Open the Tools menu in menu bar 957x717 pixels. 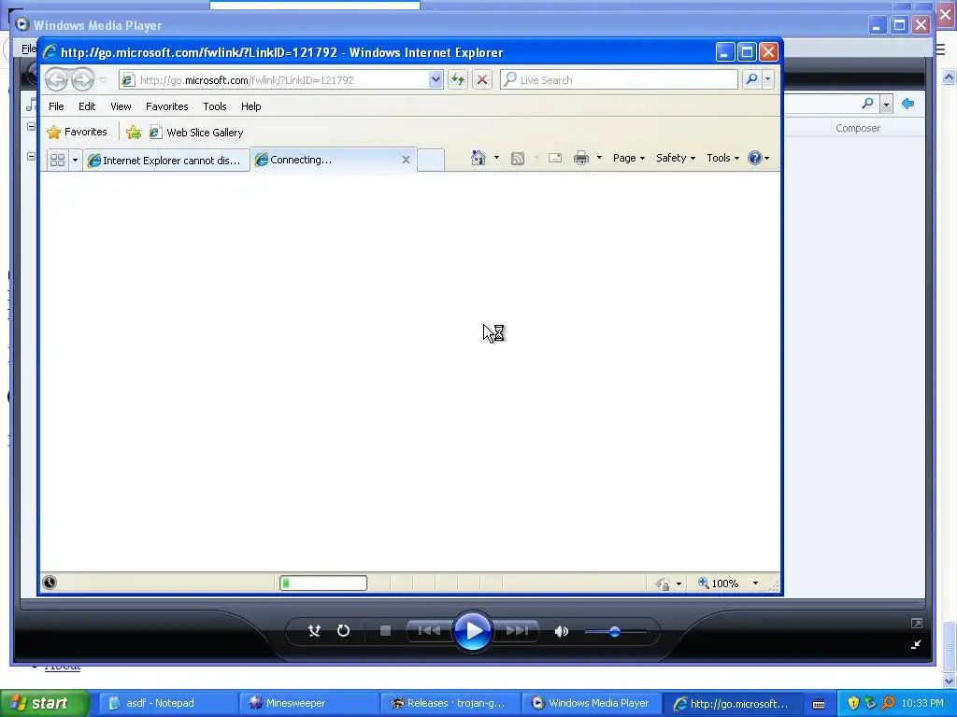215,106
